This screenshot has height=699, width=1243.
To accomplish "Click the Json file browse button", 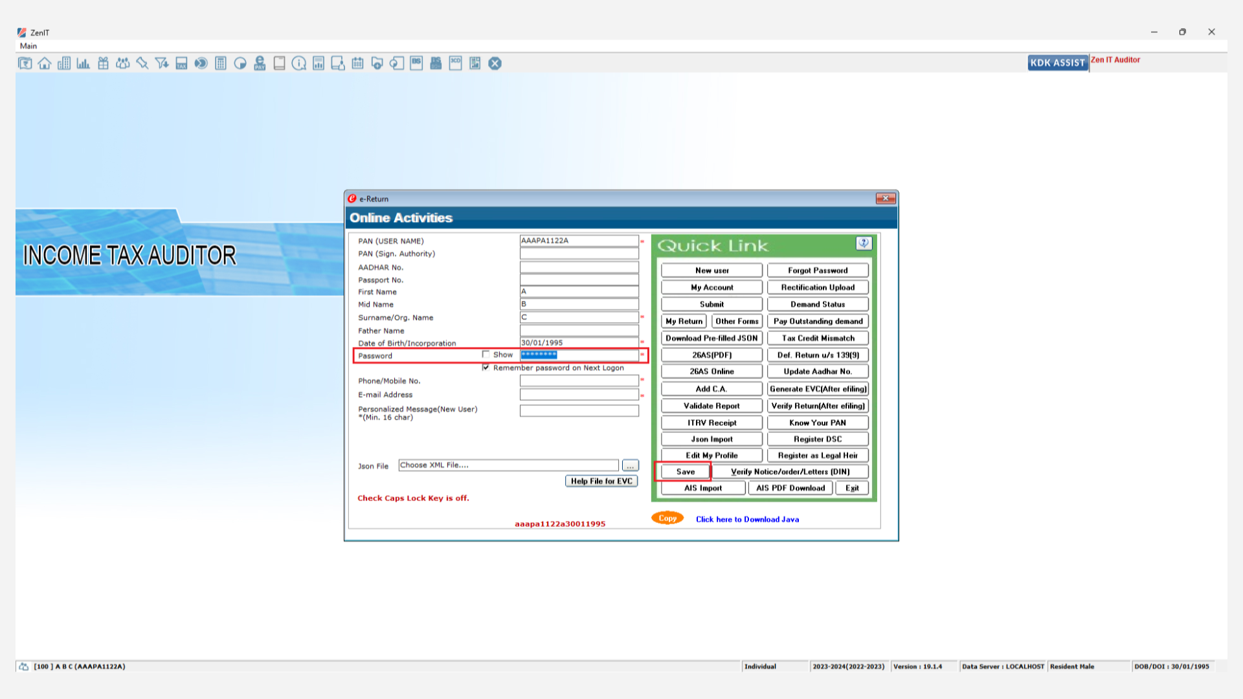I will click(630, 465).
